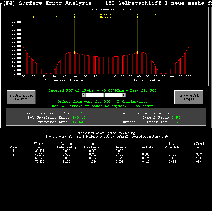212x211 pixels.
Task: Click the 1/4 Lambda Wave Front Scale title
Action: coord(106,10)
